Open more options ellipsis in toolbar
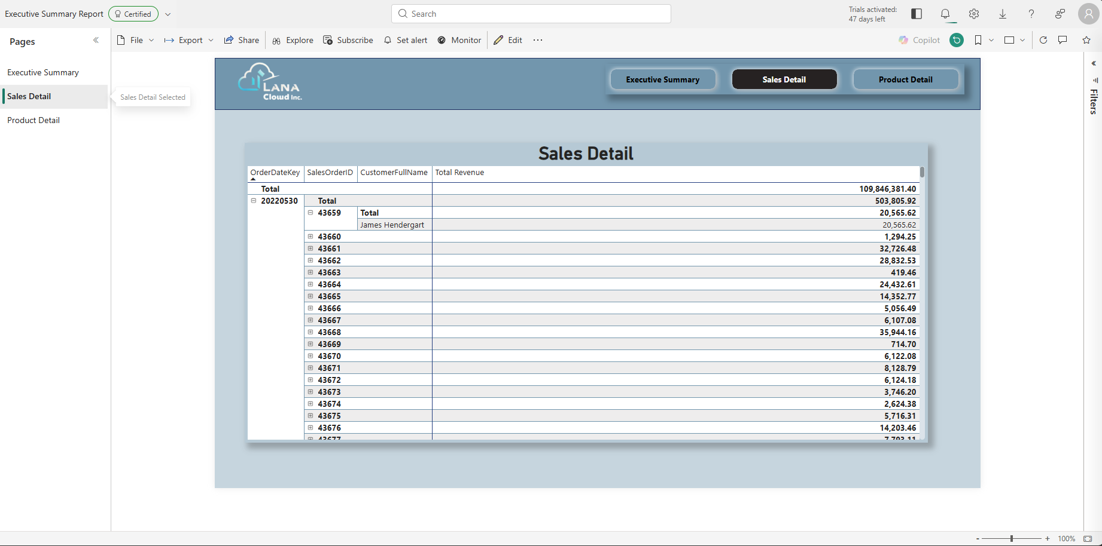 coord(538,40)
